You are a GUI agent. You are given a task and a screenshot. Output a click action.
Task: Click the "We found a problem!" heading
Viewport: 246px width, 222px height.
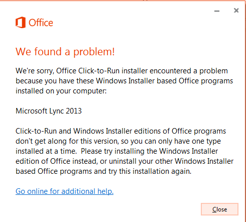click(x=65, y=52)
